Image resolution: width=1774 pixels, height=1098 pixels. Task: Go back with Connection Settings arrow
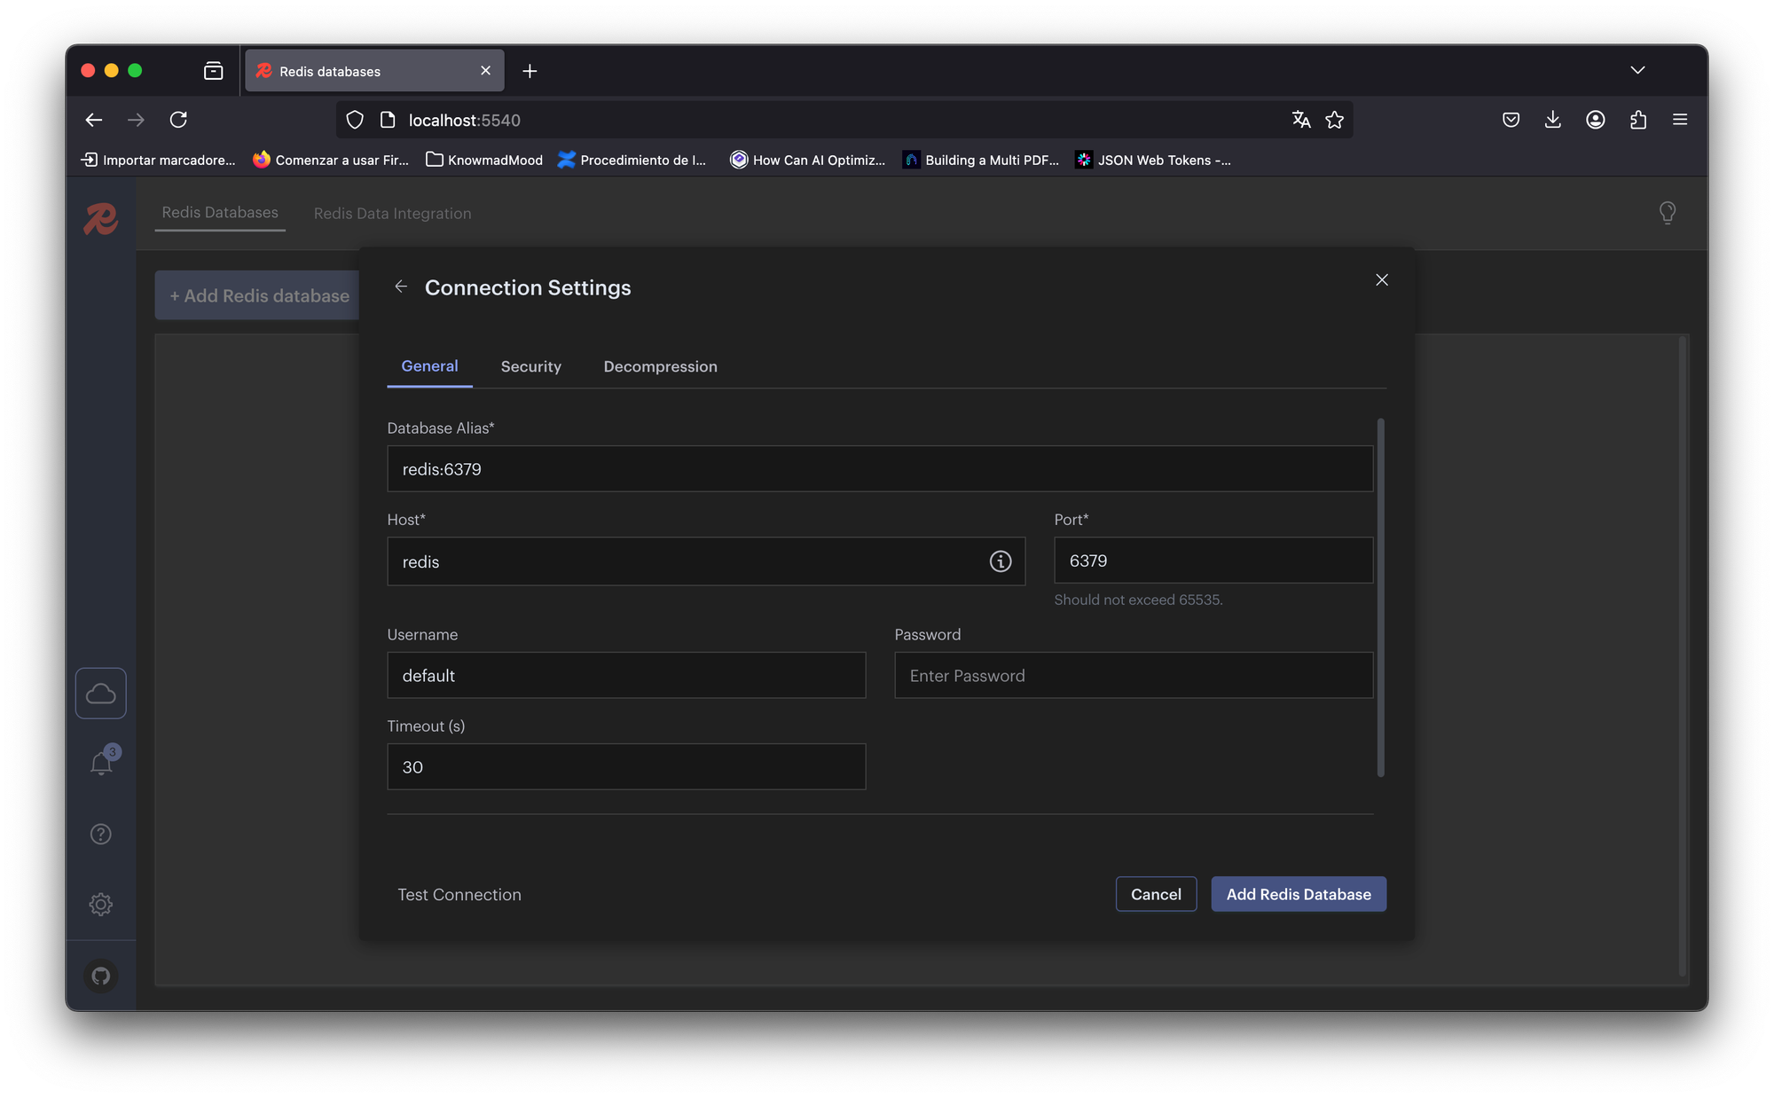tap(401, 286)
